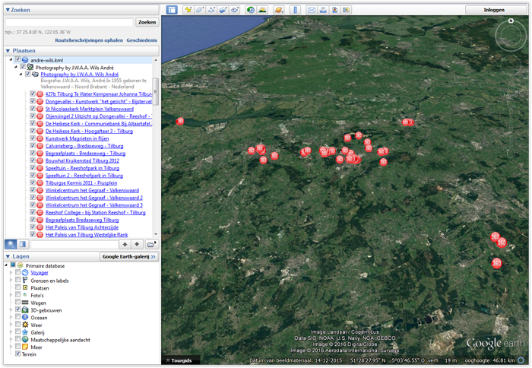Expand the Grenzen en labels layer node

click(11, 281)
